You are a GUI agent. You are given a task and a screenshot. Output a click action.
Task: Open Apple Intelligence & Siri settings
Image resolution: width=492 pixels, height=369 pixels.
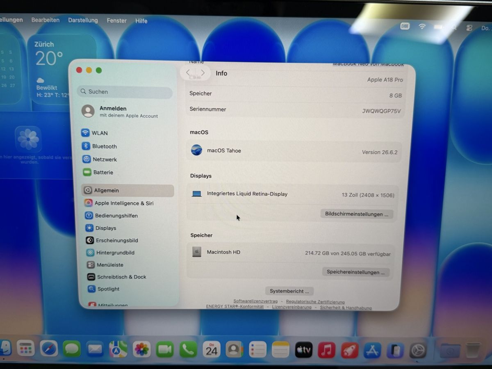pos(118,203)
